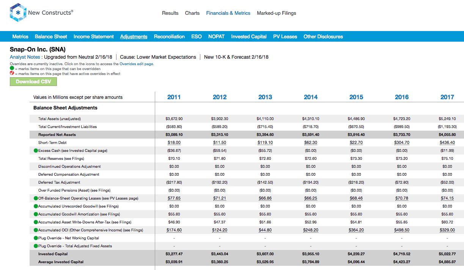The image size is (464, 270).
Task: Click the 2011 Average Invested Capital value $3,039.91
Action: coord(174,262)
